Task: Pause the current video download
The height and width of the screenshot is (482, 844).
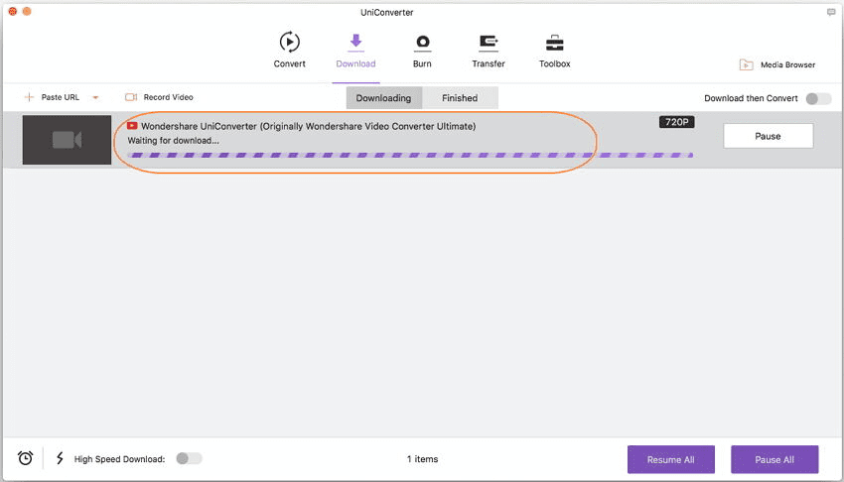Action: click(768, 136)
